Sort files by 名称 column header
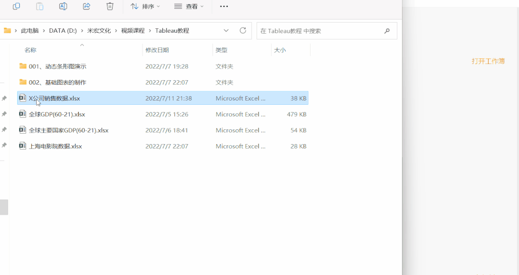This screenshot has width=519, height=275. pos(30,50)
